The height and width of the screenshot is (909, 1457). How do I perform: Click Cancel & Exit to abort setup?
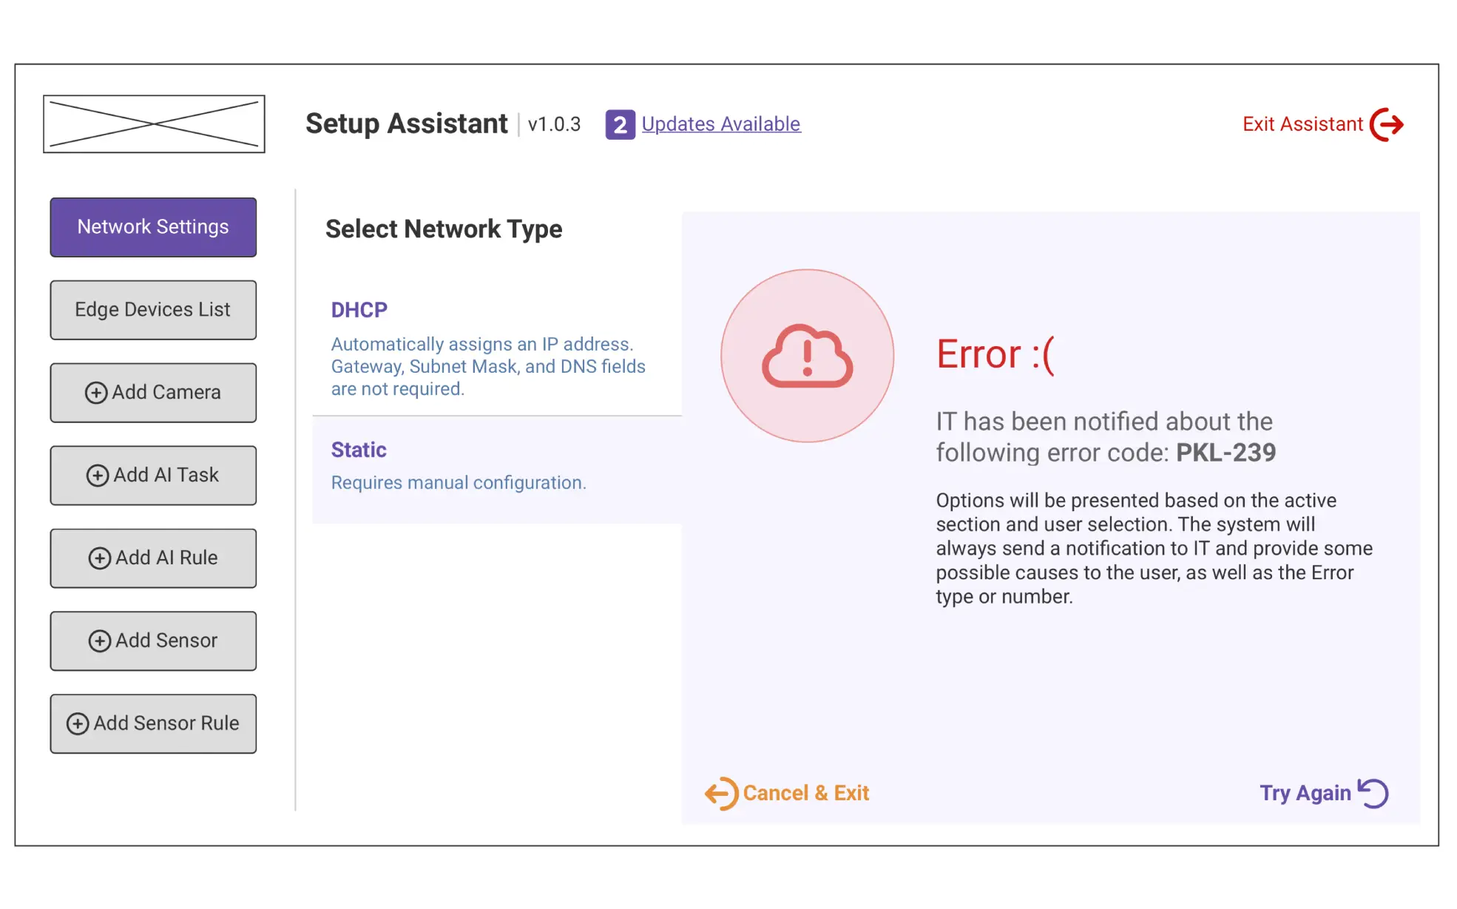click(x=805, y=792)
